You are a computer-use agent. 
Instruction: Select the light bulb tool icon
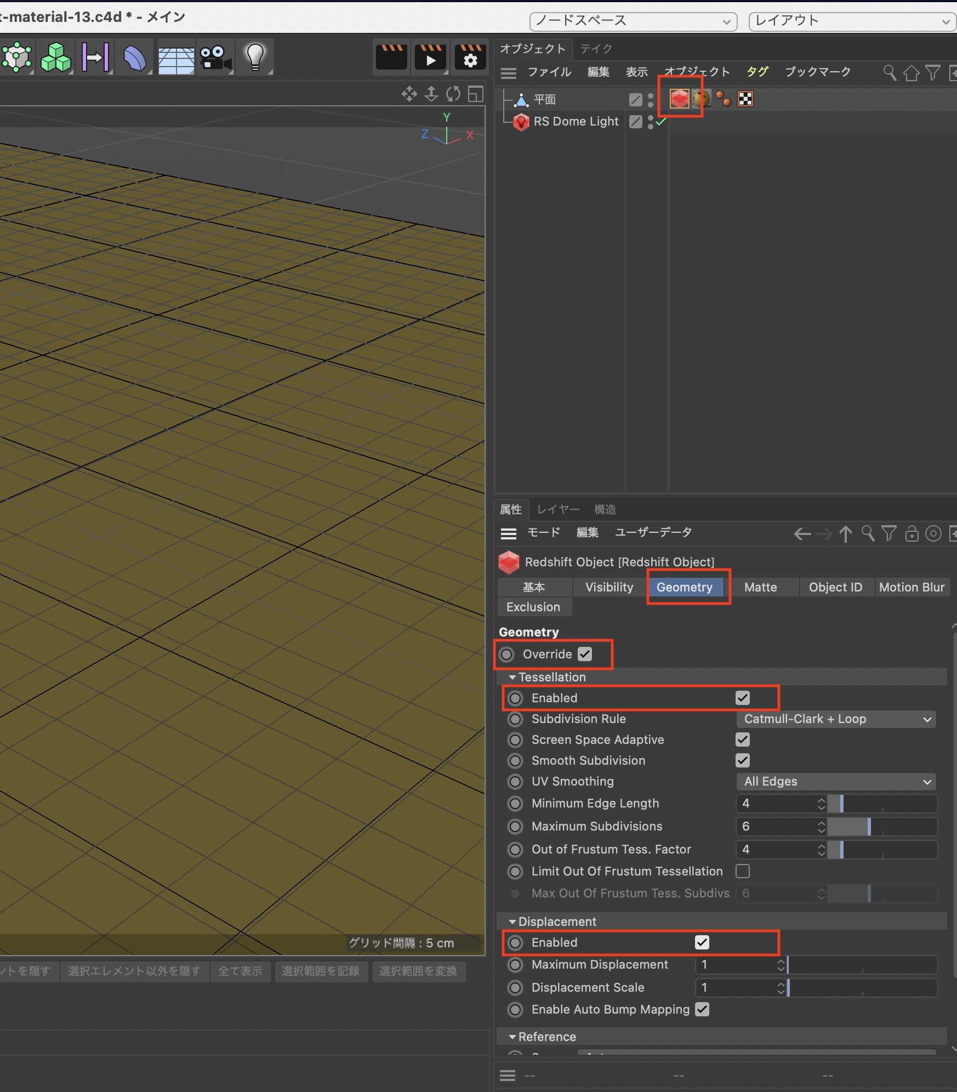[x=255, y=57]
